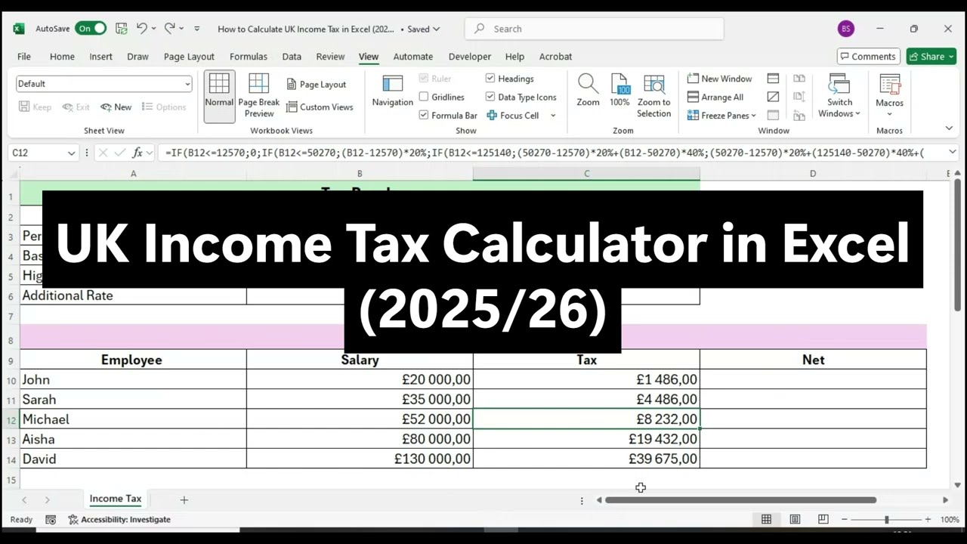Open Customize Quick Access Toolbar dropdown
This screenshot has height=544, width=967.
pos(197,29)
